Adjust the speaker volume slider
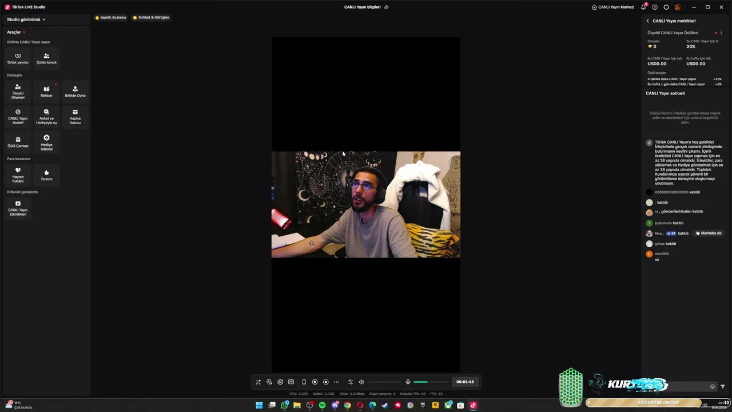This screenshot has height=412, width=732. (x=384, y=382)
